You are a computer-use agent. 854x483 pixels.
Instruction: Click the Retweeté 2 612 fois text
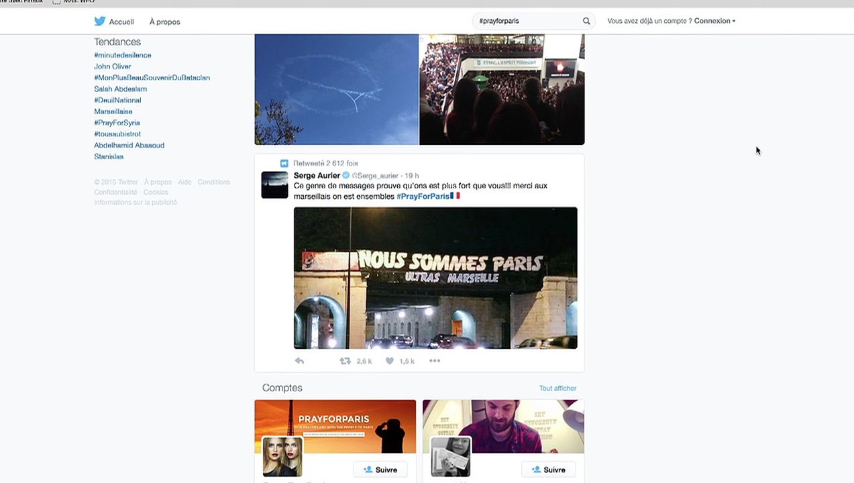click(x=325, y=163)
